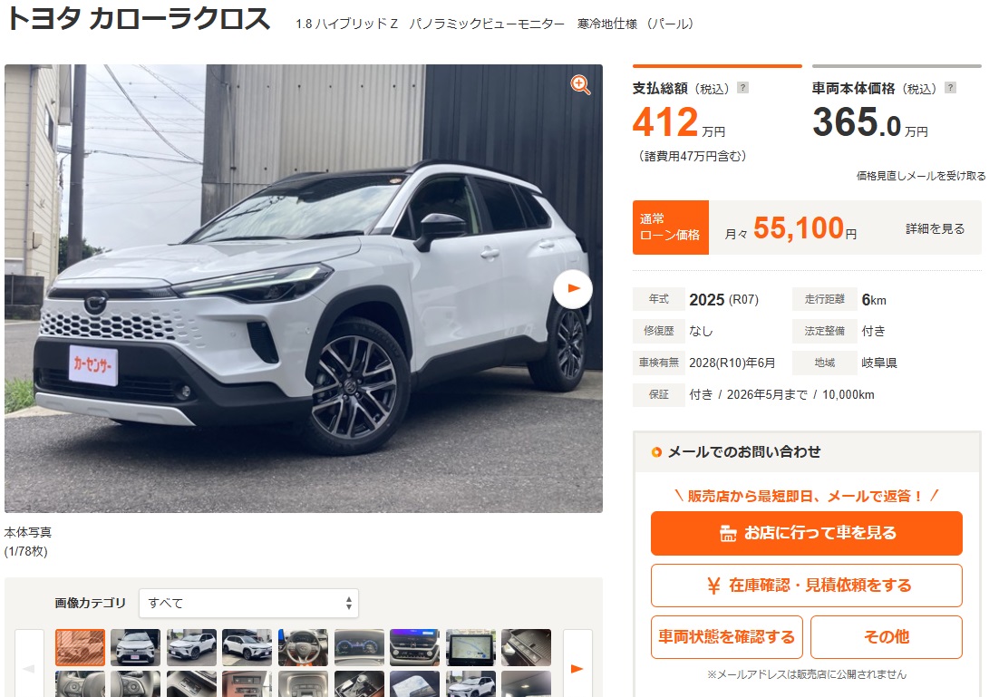Image resolution: width=989 pixels, height=697 pixels.
Task: Advance to next photo with play arrow
Action: [x=573, y=289]
